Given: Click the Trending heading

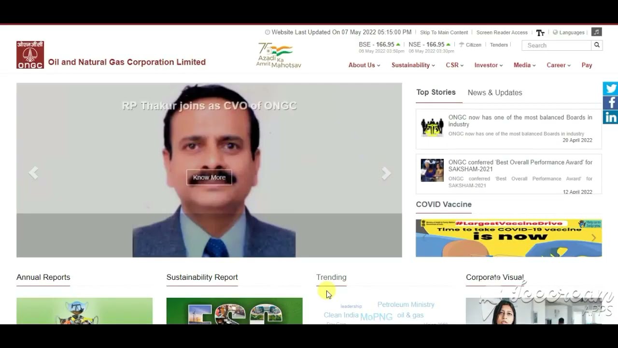Looking at the screenshot, I should (331, 277).
